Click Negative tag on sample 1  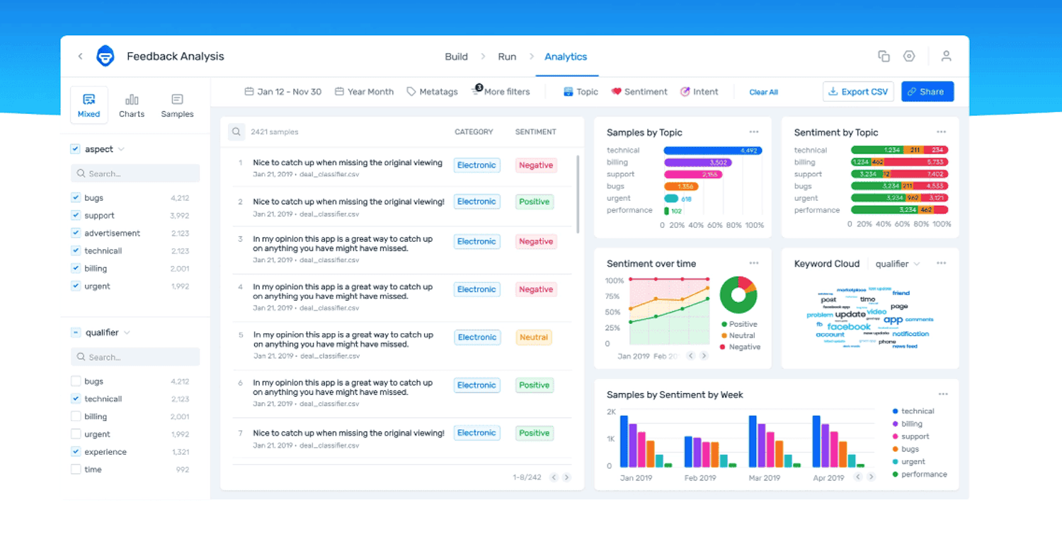point(536,166)
